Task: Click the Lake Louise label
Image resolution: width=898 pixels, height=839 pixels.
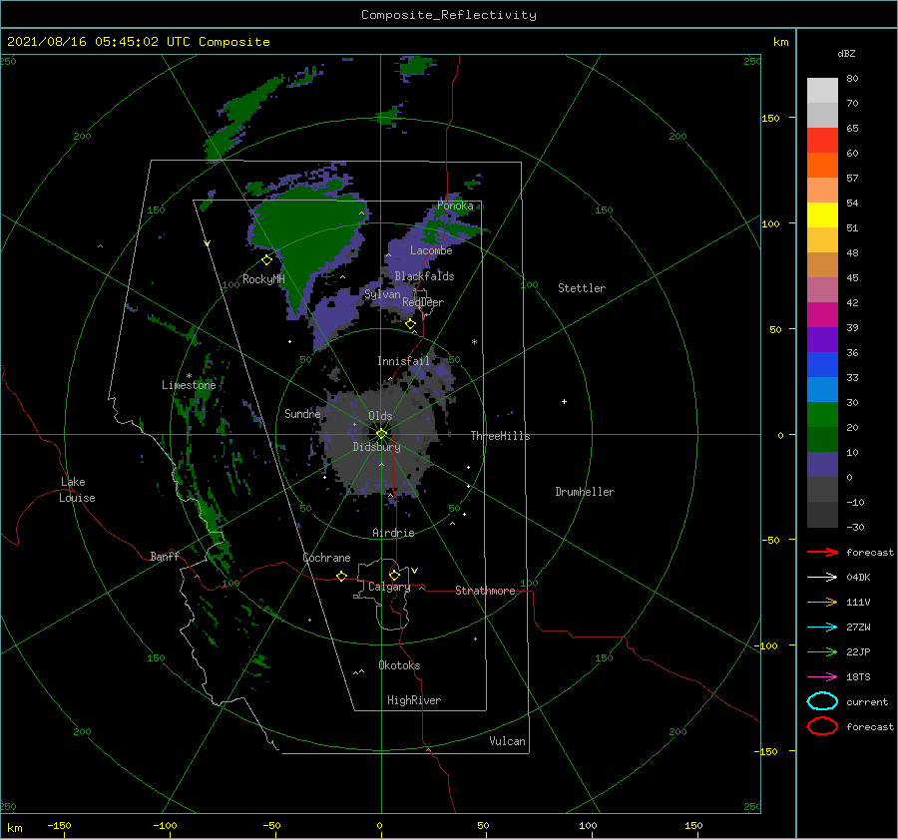Action: point(77,490)
